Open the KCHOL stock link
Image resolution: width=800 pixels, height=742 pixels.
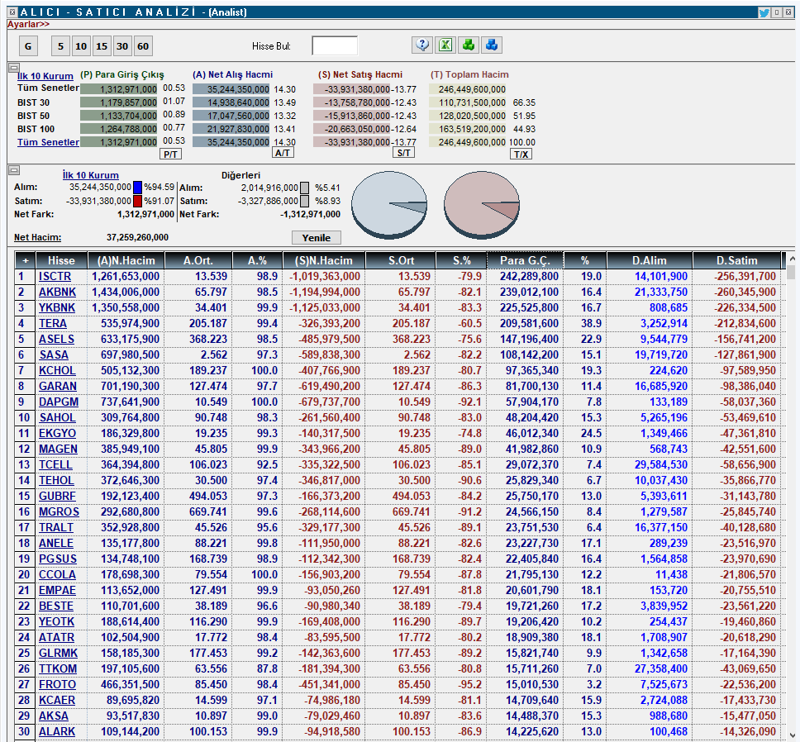57,371
